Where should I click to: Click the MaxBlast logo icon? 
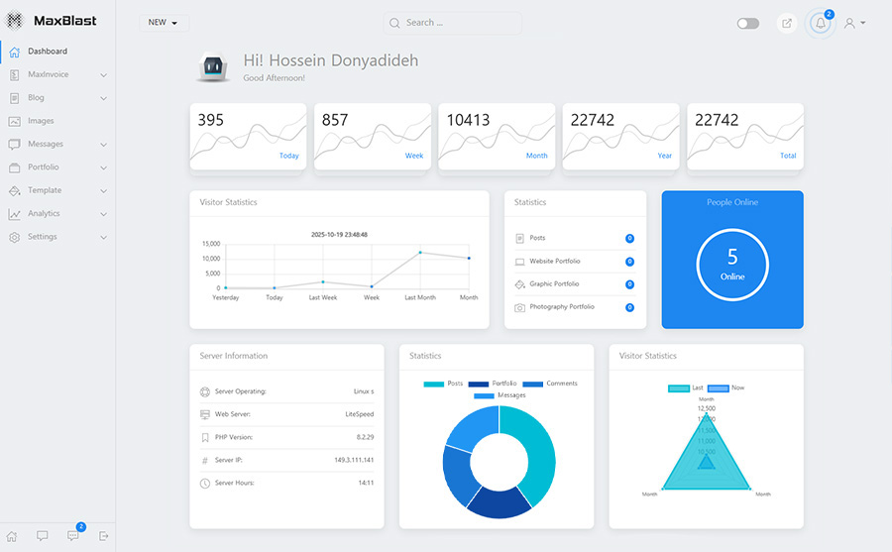click(14, 21)
